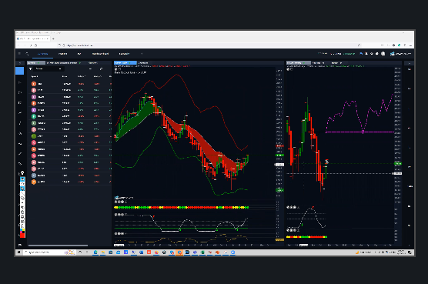Toggle the first control icon of the bottom yellow-line pane in the left chart
Screen dimensions: 428x284
(116, 234)
